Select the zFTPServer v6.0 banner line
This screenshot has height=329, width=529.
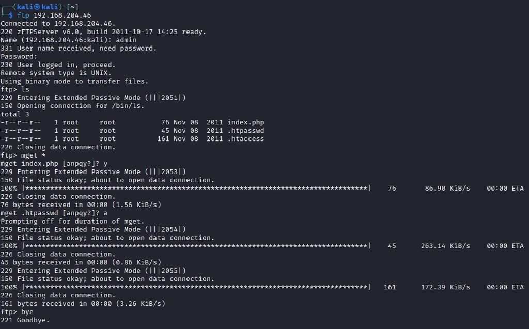[x=103, y=32]
